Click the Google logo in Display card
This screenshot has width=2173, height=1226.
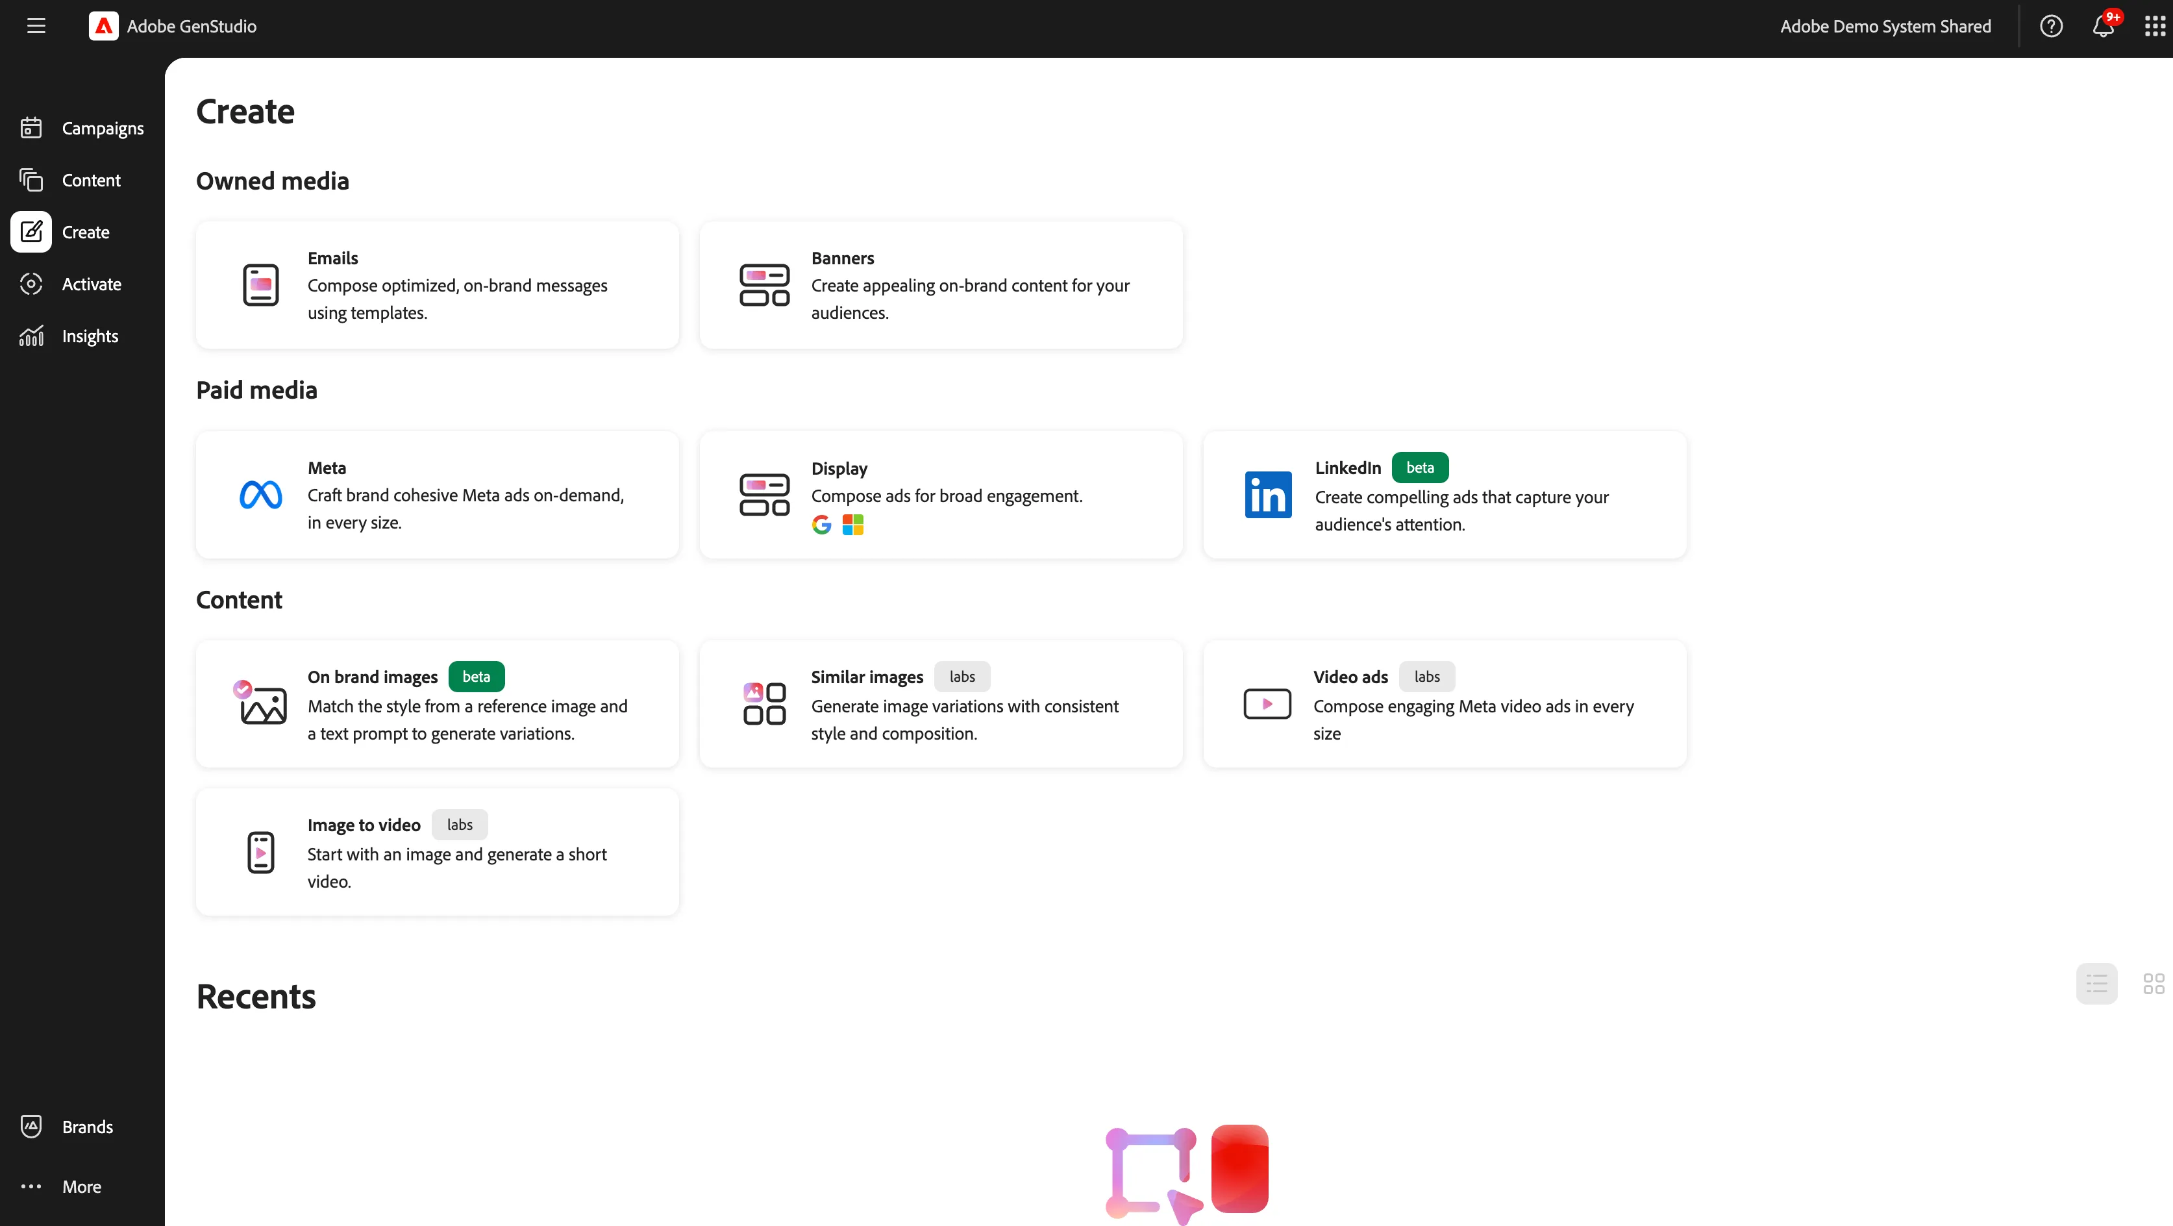822,525
